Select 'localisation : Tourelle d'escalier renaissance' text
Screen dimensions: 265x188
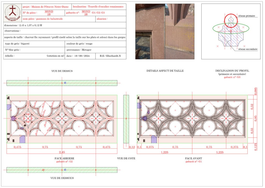click(x=98, y=6)
